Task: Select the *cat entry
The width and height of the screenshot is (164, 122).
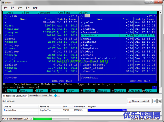Action: point(8,71)
